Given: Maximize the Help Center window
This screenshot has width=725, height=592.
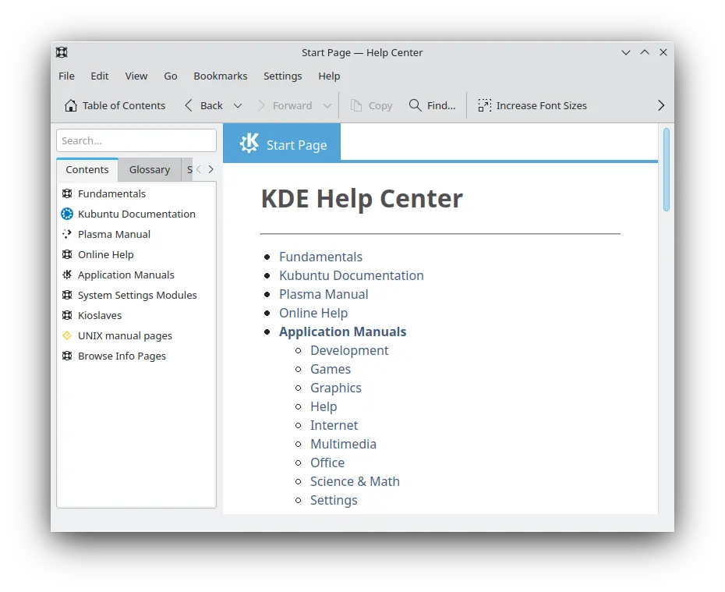Looking at the screenshot, I should [x=645, y=52].
